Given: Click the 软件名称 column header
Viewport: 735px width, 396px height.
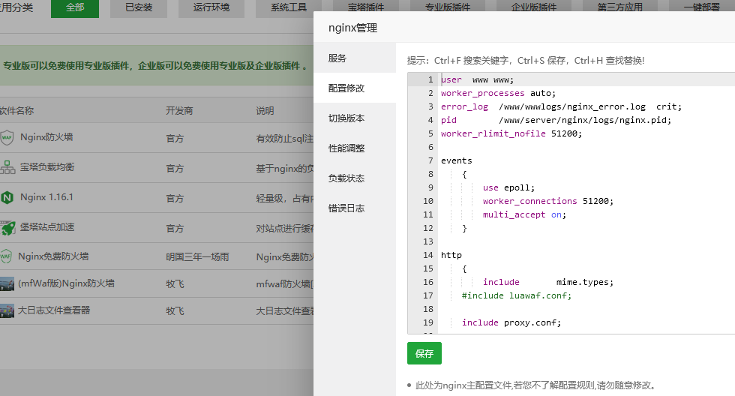Looking at the screenshot, I should [x=16, y=110].
